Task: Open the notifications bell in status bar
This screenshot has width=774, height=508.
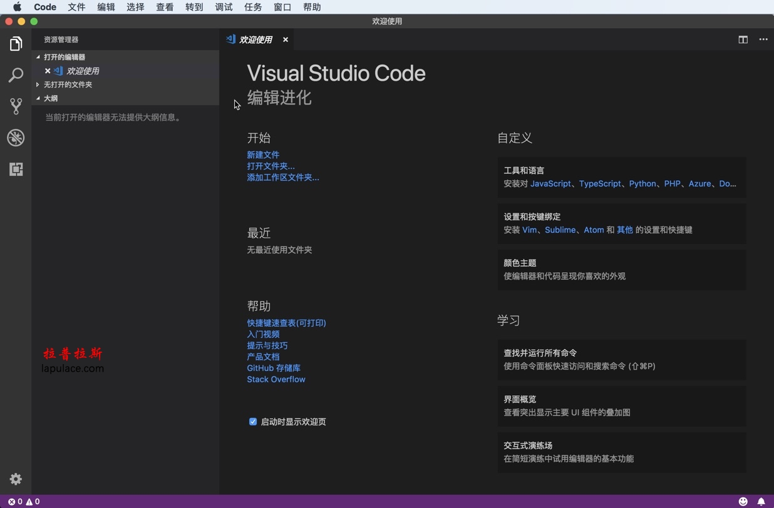Action: tap(761, 501)
